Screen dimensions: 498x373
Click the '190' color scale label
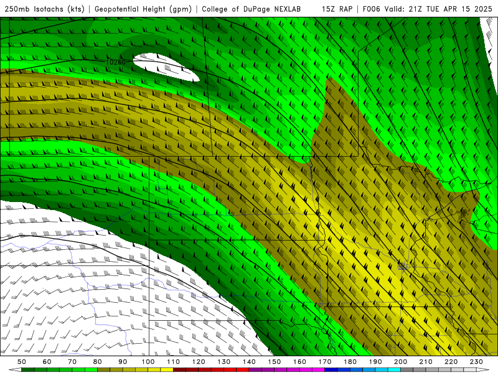point(375,362)
